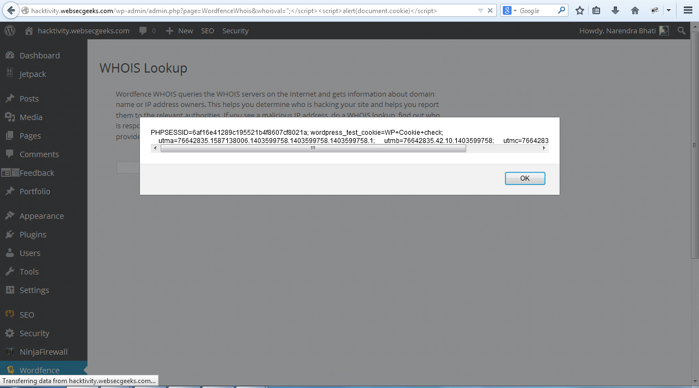Open the downloads arrow icon

pyautogui.click(x=615, y=10)
